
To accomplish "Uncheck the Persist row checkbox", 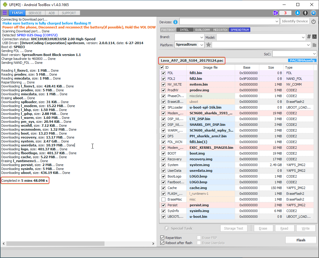I will tap(163, 205).
